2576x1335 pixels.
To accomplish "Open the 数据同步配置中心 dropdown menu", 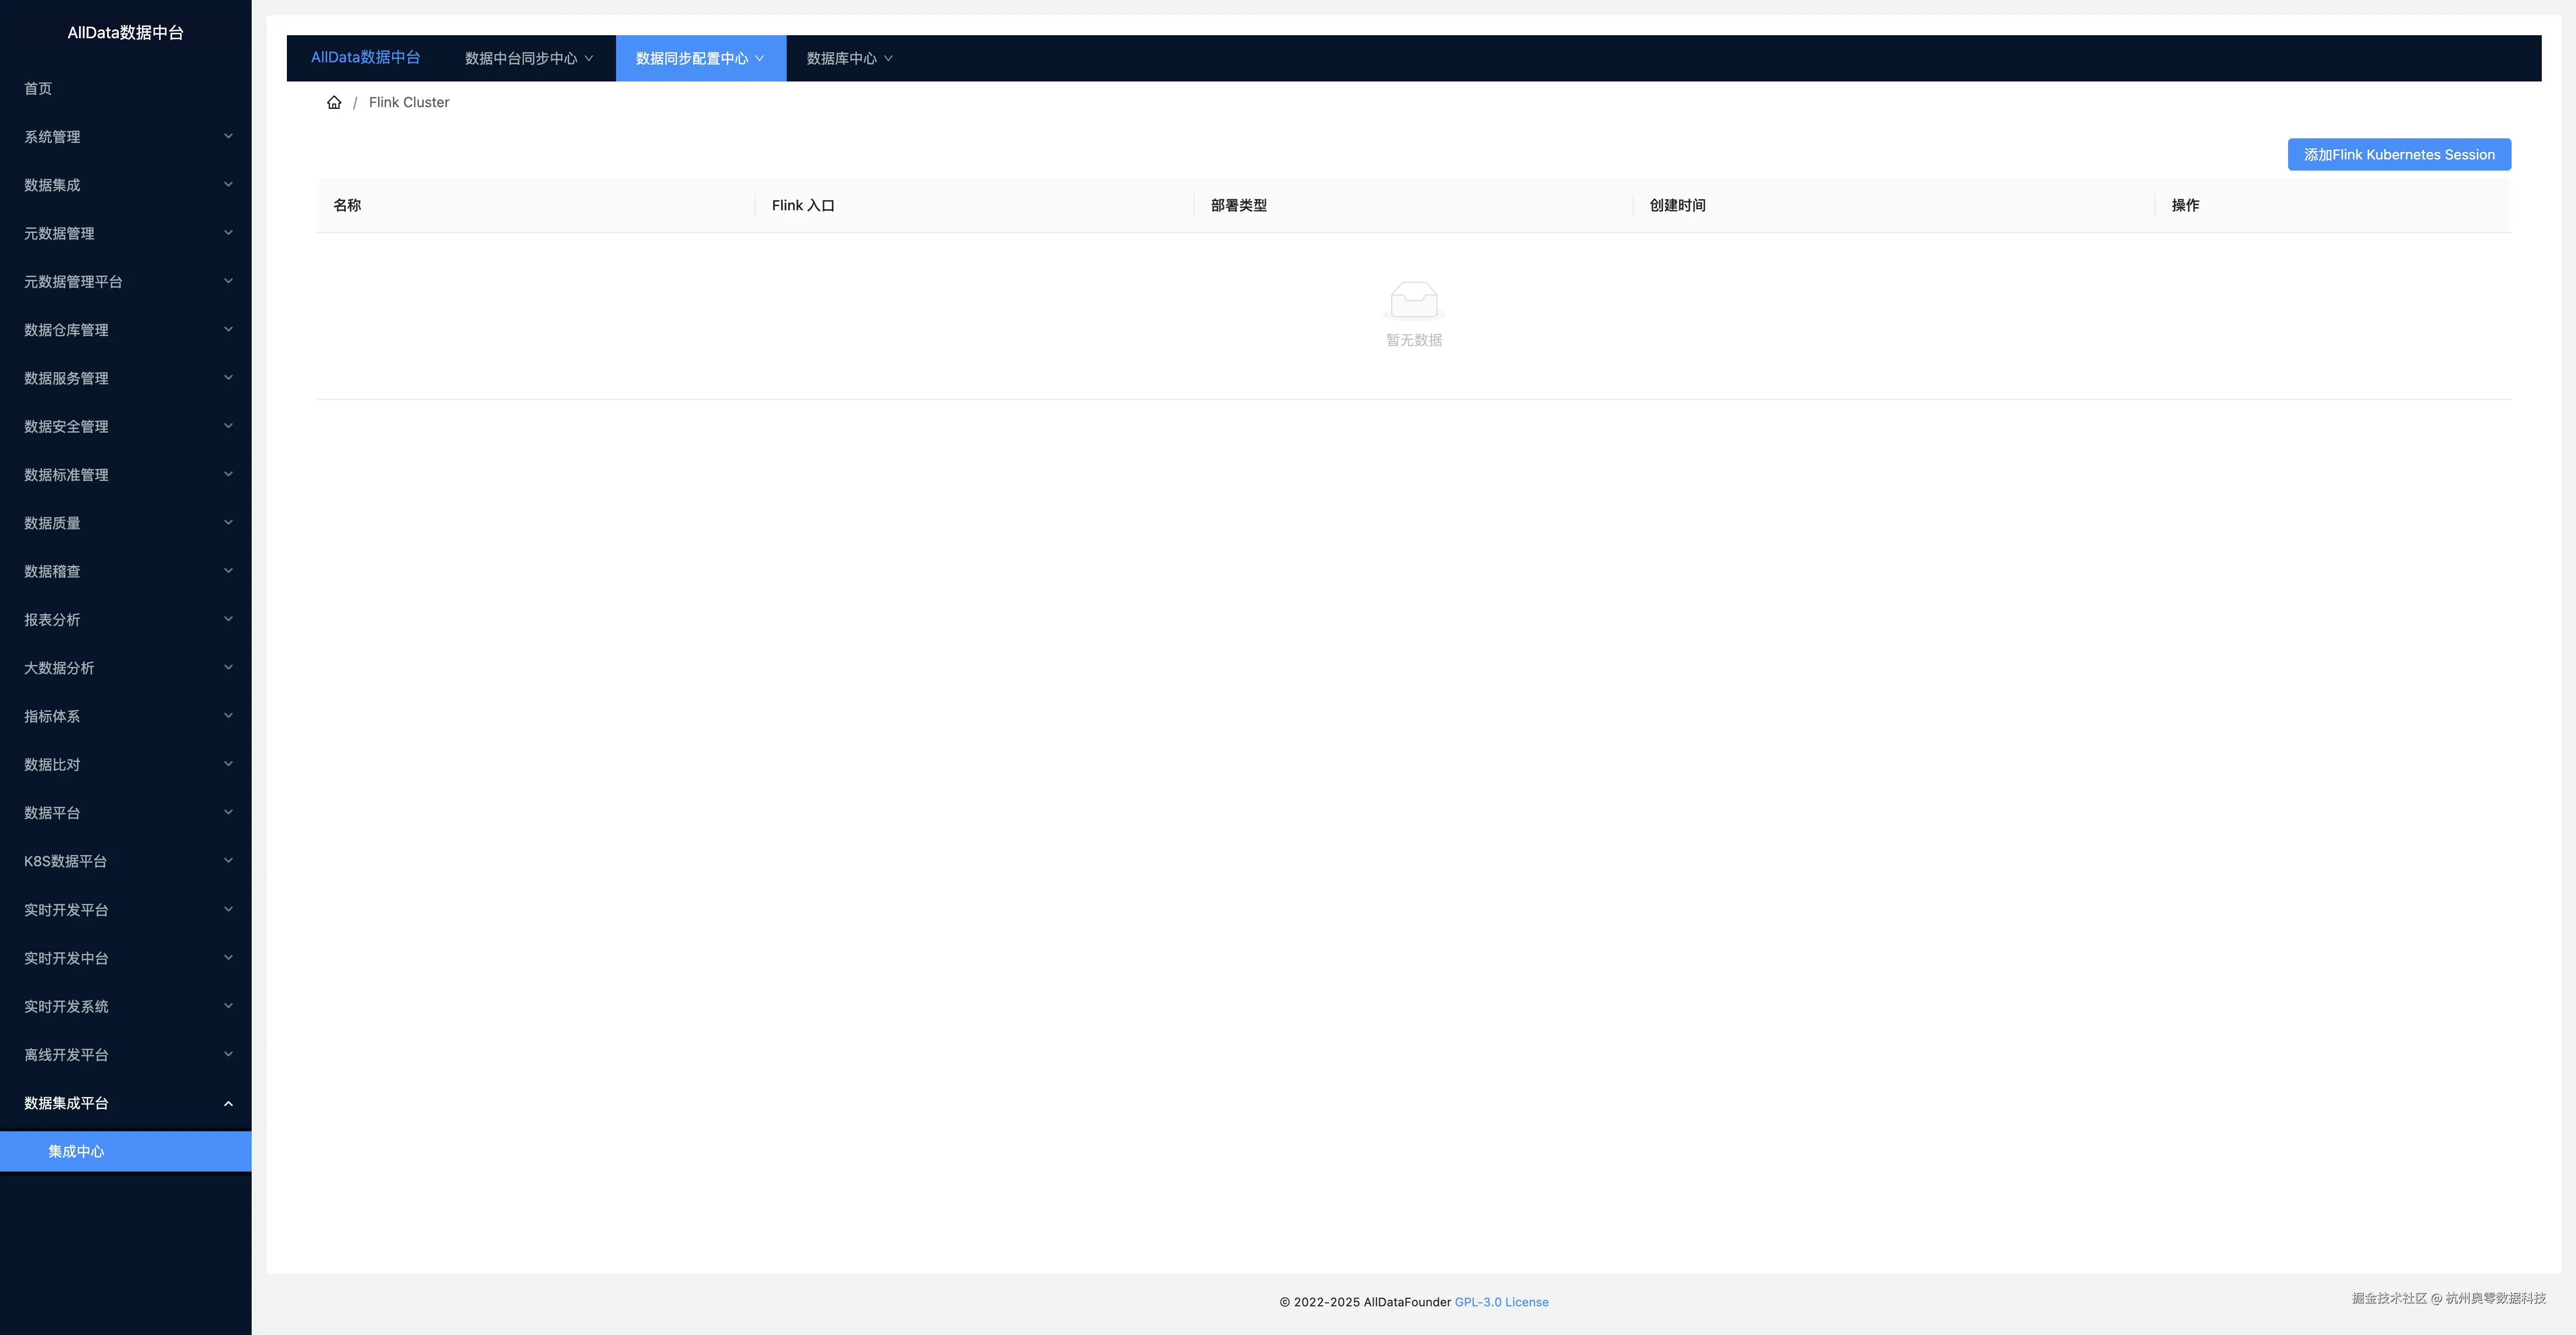I will click(x=700, y=58).
